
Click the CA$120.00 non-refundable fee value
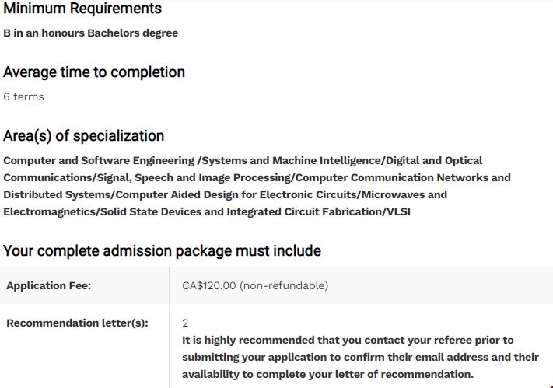(x=255, y=285)
